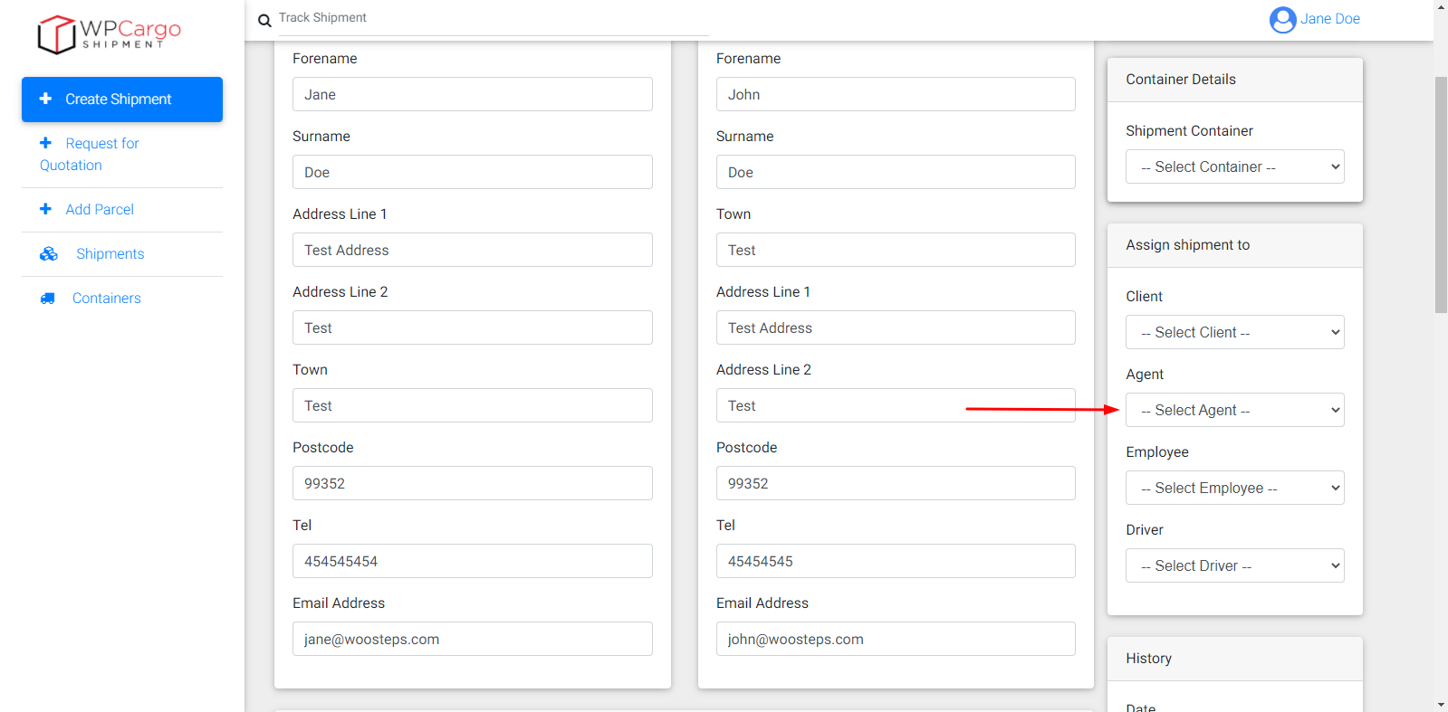
Task: Expand the Select Driver dropdown
Action: point(1234,565)
